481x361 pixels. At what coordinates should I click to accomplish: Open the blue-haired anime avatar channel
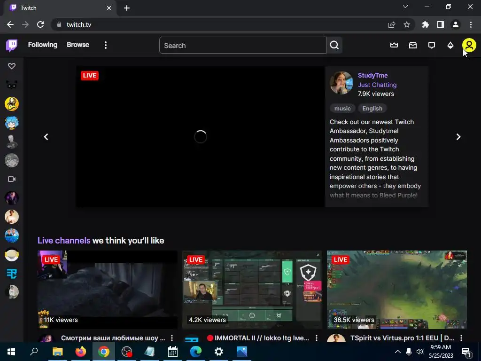click(x=12, y=123)
